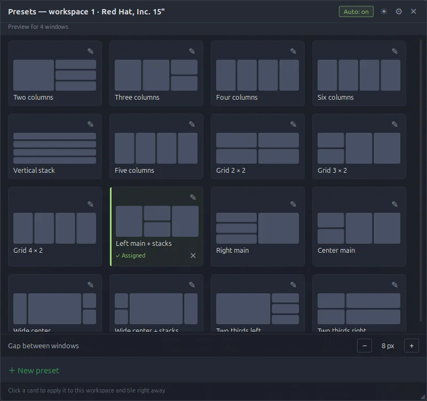Create a New preset
The width and height of the screenshot is (427, 401).
(x=34, y=371)
